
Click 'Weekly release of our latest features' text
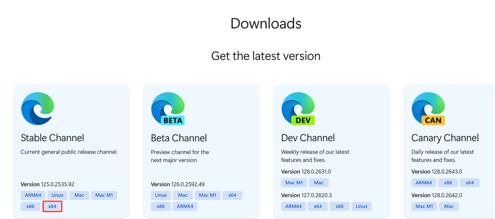(315, 156)
